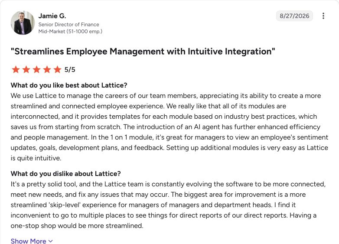
Task: Open reviewer name Jamie G.
Action: 52,16
